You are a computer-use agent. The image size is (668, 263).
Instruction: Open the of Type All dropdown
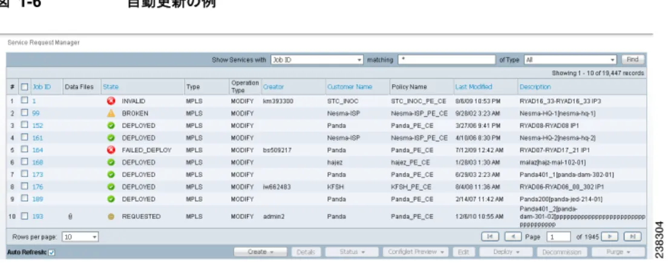click(x=571, y=60)
